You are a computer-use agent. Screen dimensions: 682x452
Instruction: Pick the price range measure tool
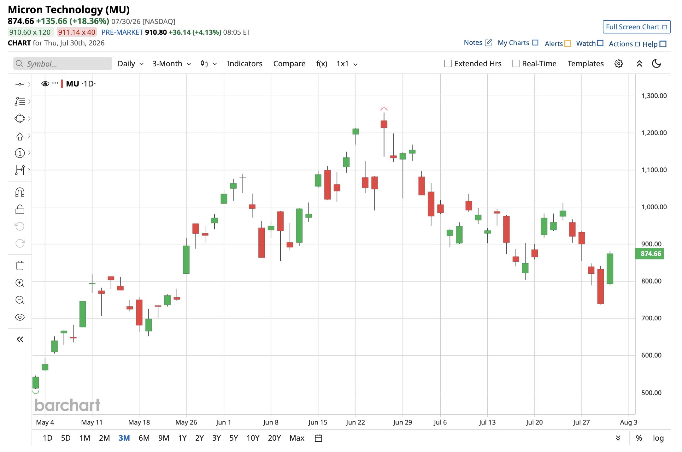20,170
